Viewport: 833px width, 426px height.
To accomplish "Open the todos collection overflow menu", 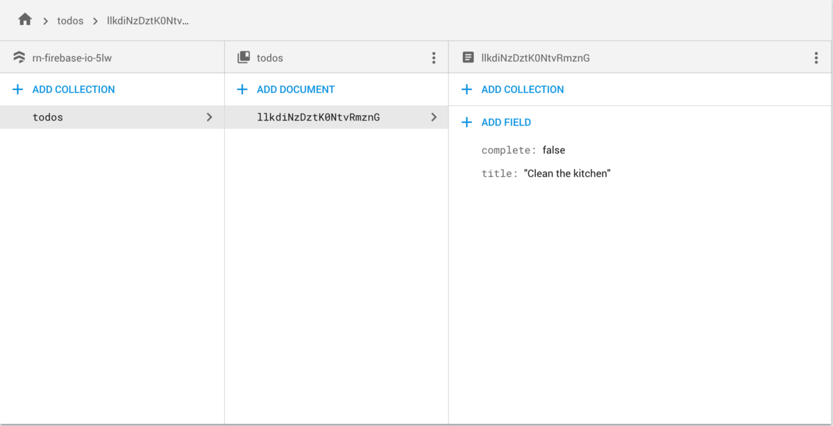I will click(434, 58).
